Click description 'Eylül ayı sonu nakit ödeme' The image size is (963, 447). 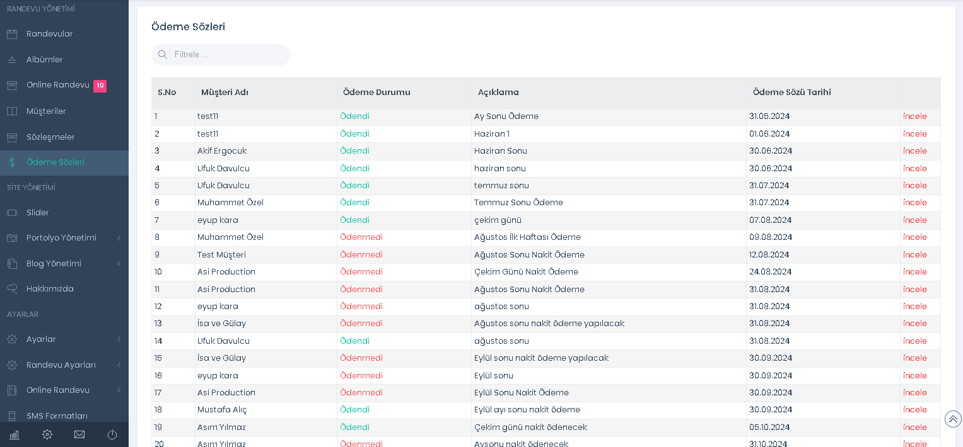tap(527, 410)
